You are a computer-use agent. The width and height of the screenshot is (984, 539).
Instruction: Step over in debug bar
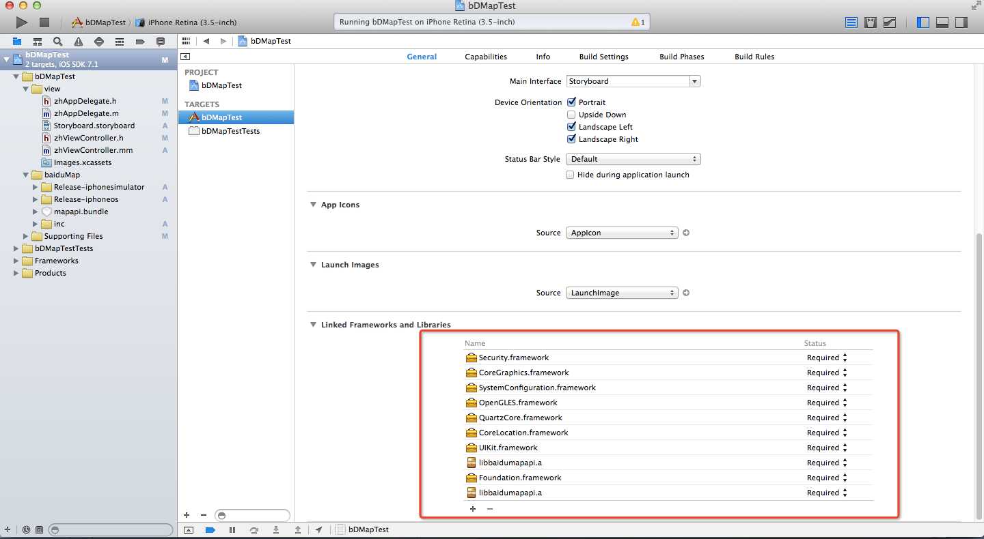click(x=254, y=529)
